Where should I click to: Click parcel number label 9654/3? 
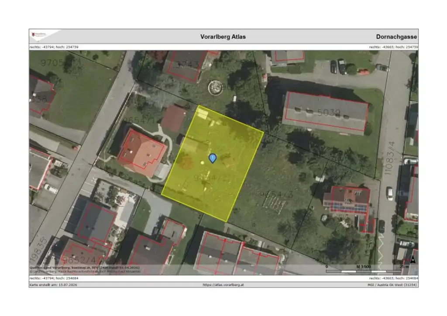(x=276, y=195)
